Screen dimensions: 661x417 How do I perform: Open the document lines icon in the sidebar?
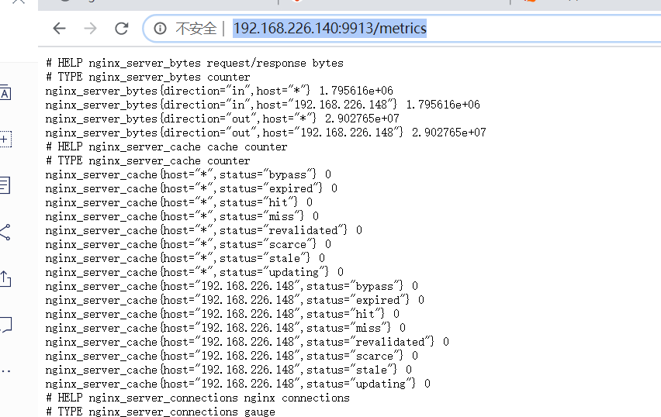5,184
